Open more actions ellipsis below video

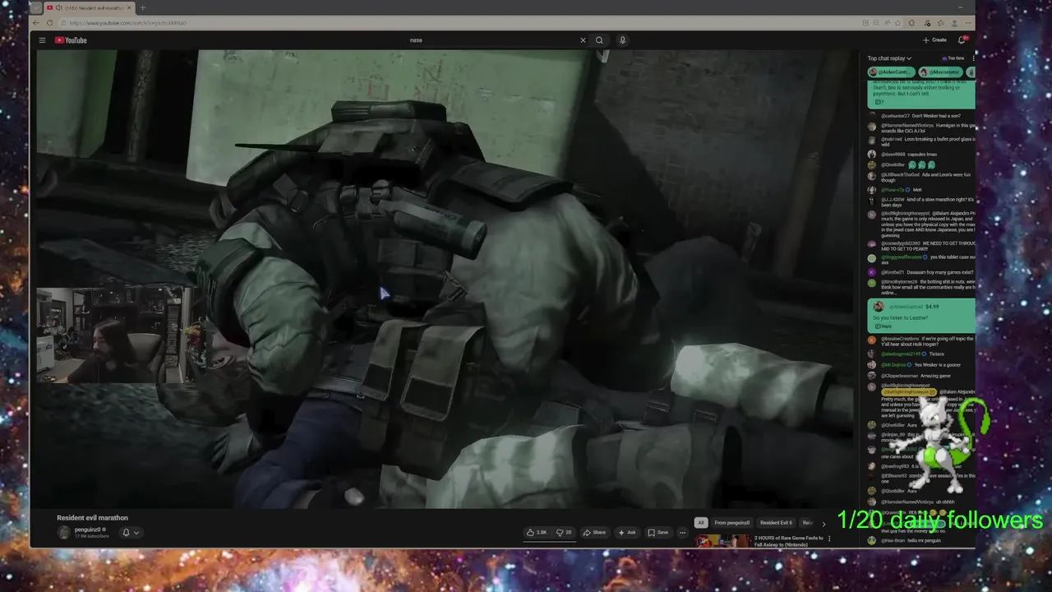point(682,533)
